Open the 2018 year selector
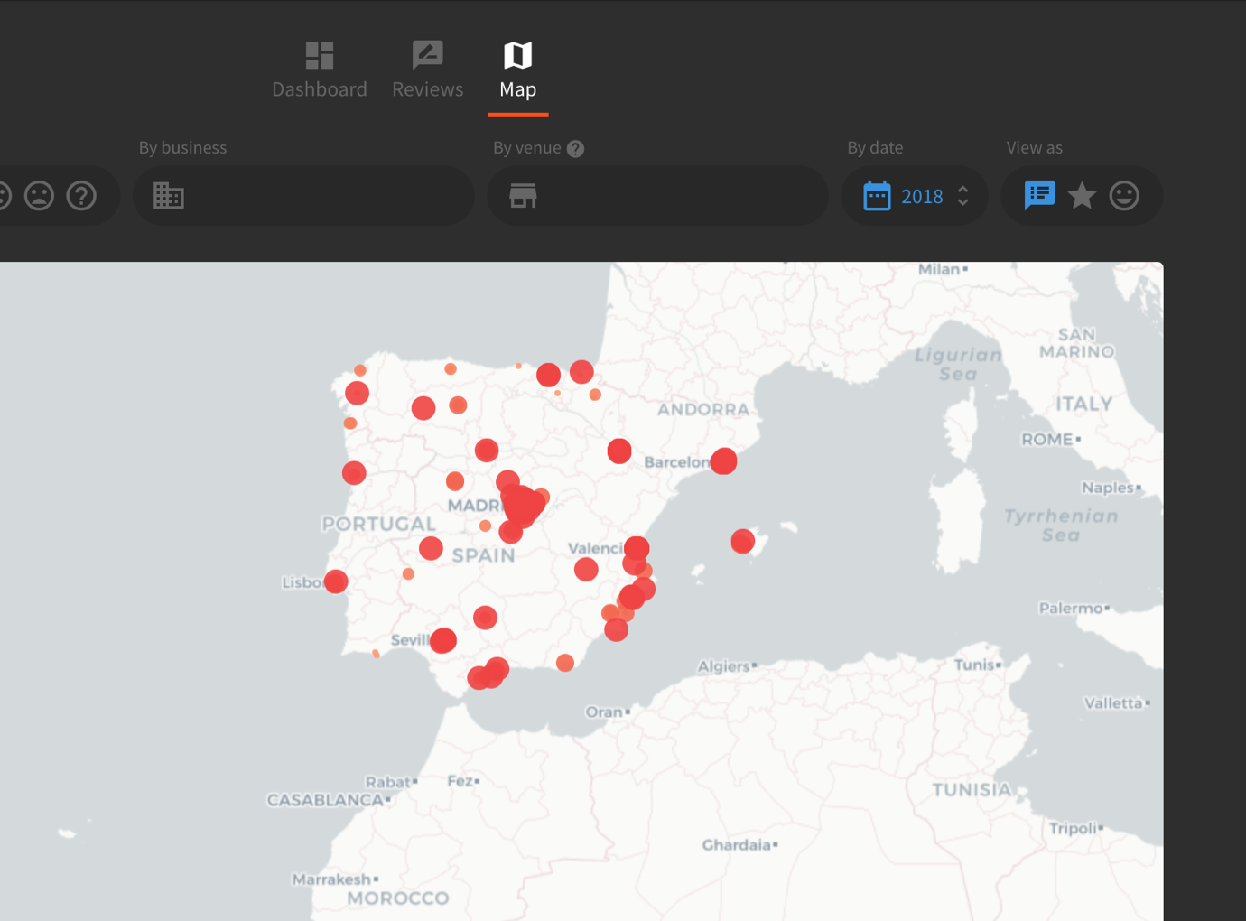This screenshot has width=1246, height=921. click(x=921, y=196)
